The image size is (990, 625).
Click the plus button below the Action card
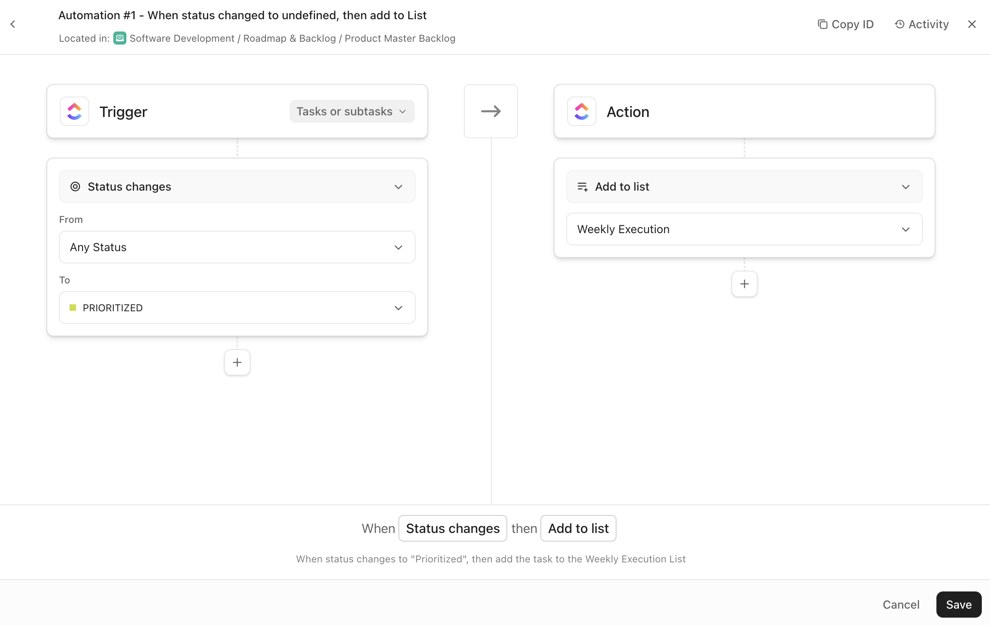[744, 284]
